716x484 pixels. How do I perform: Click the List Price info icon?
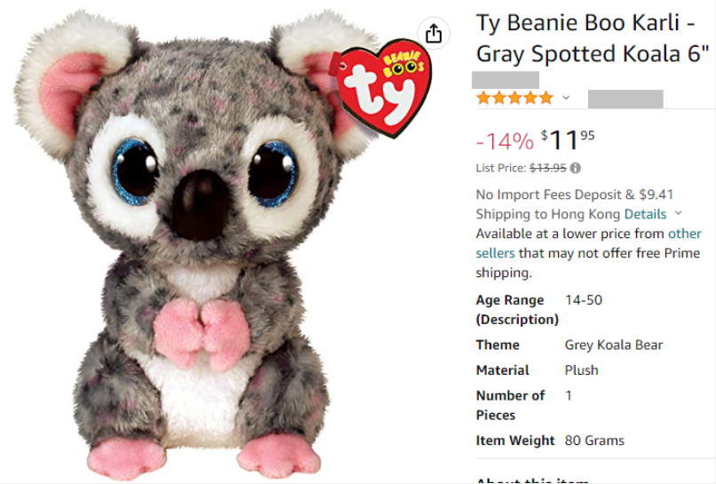576,168
